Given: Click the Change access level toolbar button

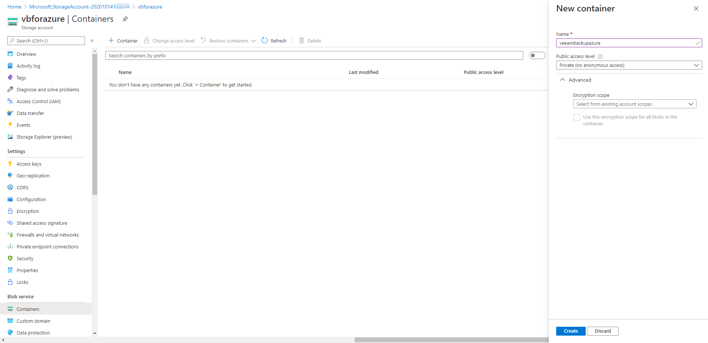Looking at the screenshot, I should click(x=169, y=41).
